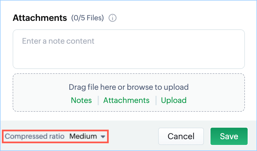Click the empty footer area left of Cancel
This screenshot has height=151, width=257.
(x=132, y=136)
